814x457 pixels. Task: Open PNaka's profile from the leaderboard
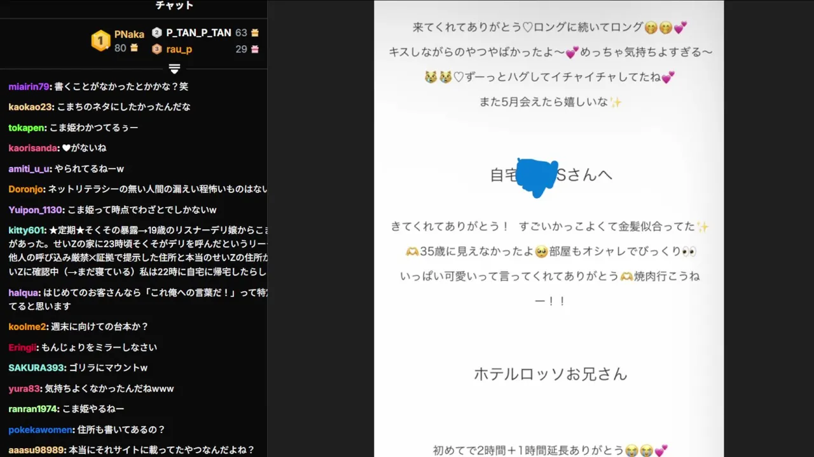click(x=129, y=34)
